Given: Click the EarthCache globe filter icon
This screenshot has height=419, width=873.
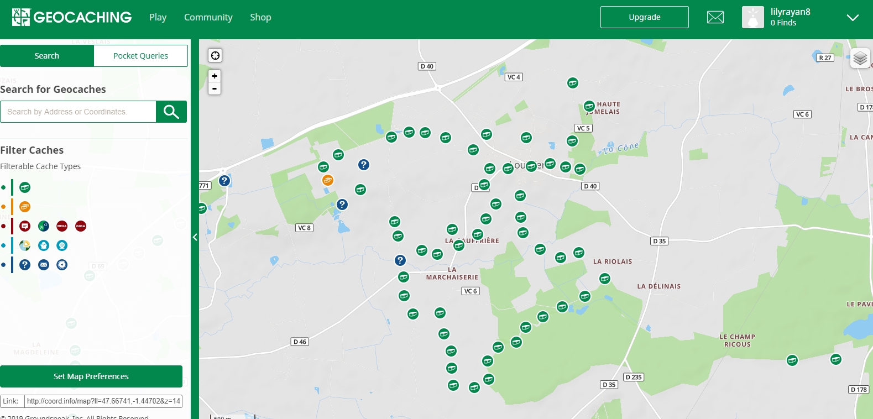Looking at the screenshot, I should [x=25, y=245].
